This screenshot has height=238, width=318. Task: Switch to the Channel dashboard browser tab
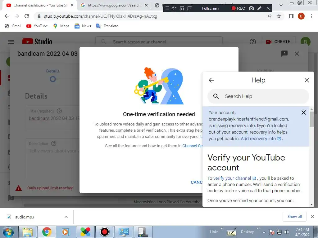[x=38, y=5]
